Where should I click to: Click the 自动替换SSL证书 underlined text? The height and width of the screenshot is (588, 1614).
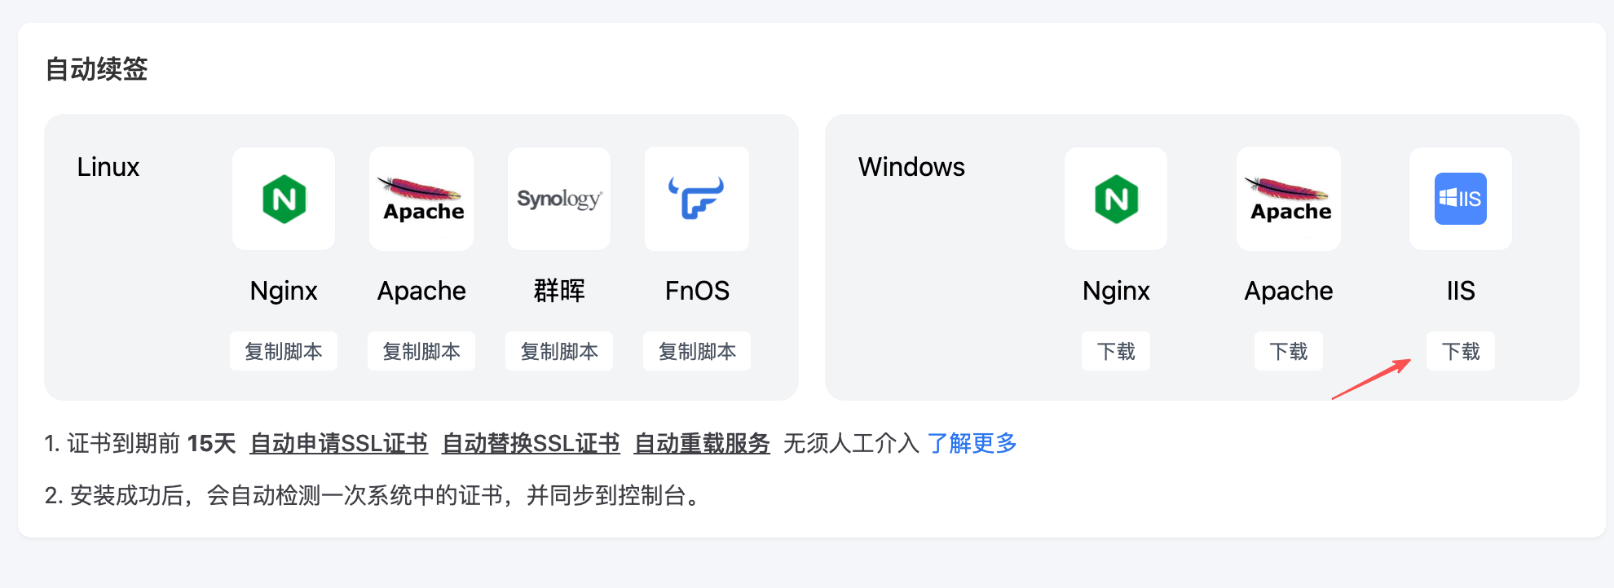pos(531,444)
